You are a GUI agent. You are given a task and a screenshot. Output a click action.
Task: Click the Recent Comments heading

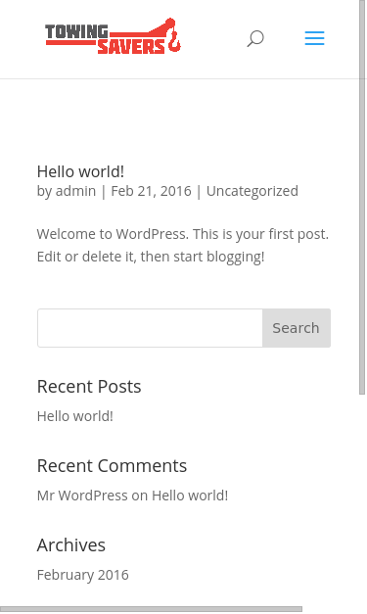(x=112, y=466)
